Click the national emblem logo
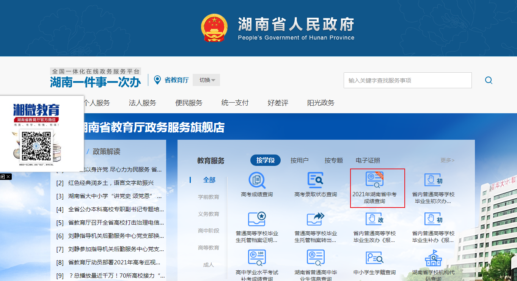 click(x=214, y=28)
